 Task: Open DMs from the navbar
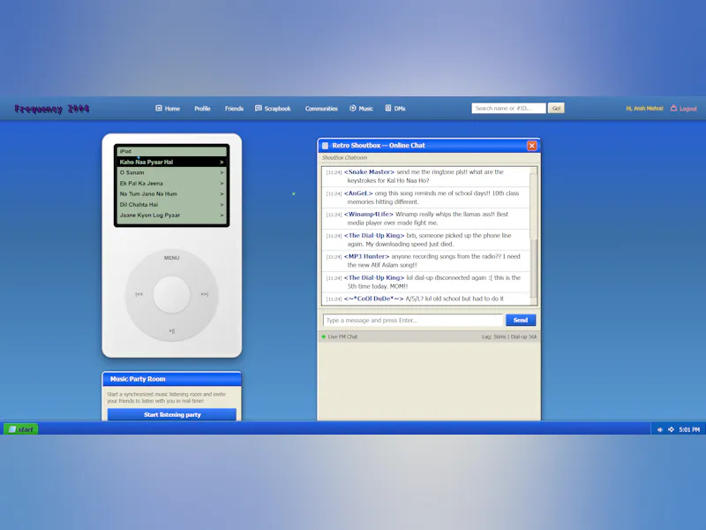click(x=395, y=109)
